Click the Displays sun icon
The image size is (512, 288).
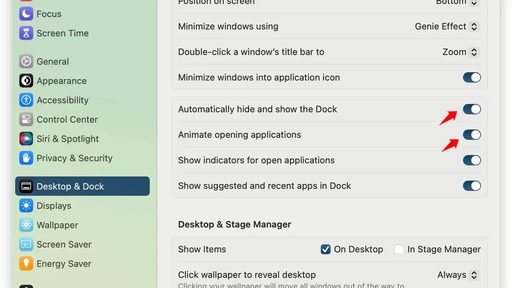(26, 206)
